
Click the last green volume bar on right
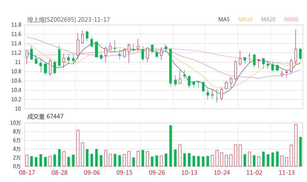click(300, 151)
